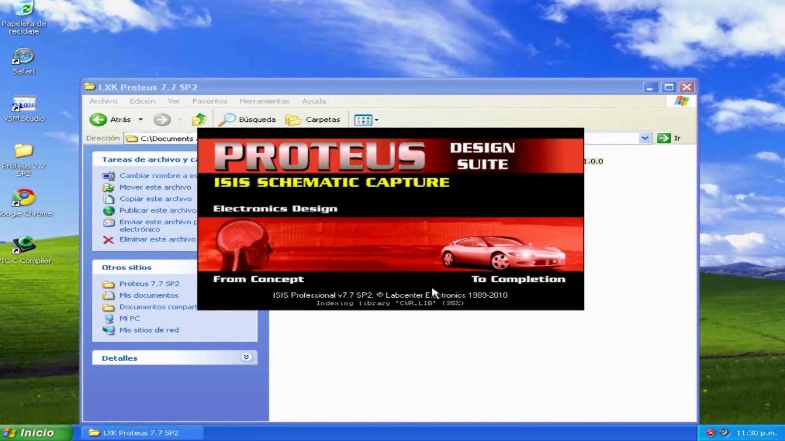
Task: Click the Tareas de archivo panel header
Action: pyautogui.click(x=145, y=159)
